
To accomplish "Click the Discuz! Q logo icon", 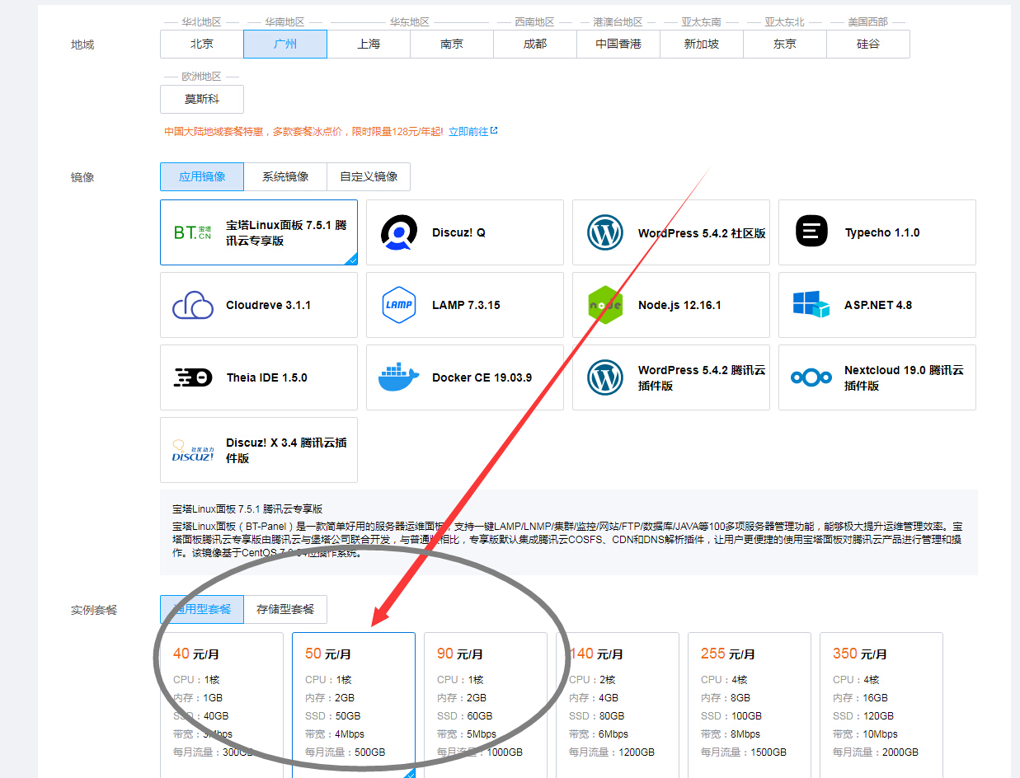I will coord(399,232).
